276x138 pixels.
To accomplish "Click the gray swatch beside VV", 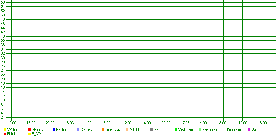I will 152,130.
